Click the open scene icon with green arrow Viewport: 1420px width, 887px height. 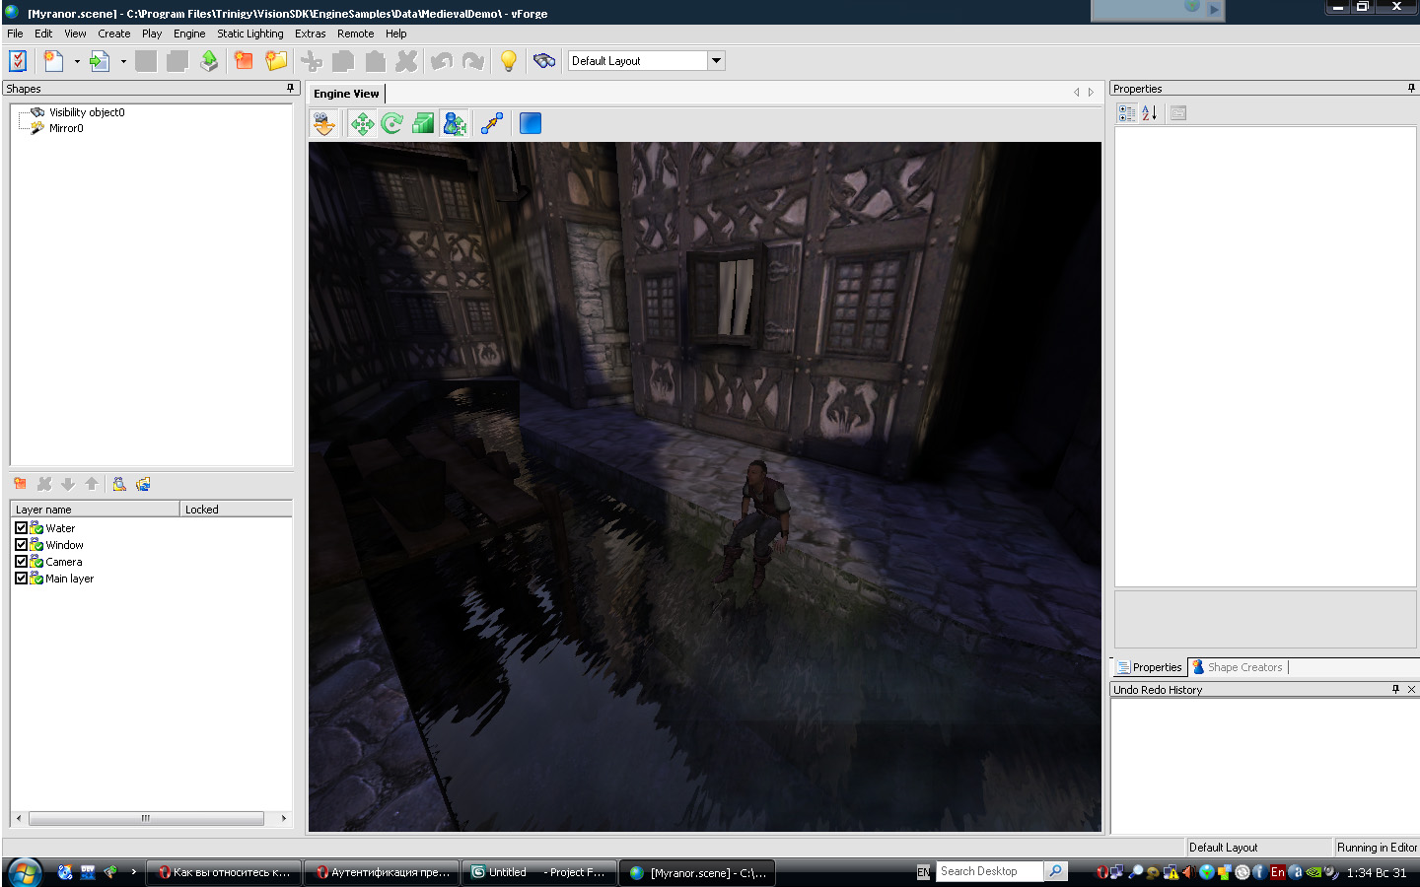click(100, 61)
